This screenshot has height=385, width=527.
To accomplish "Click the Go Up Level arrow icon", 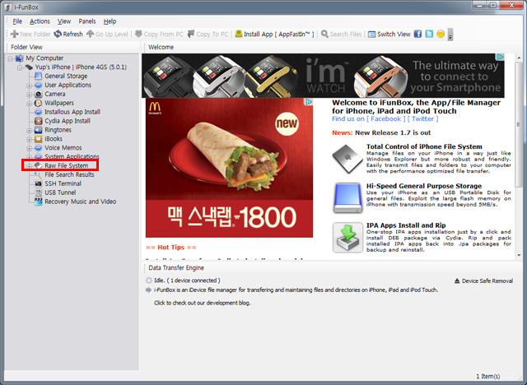I will pos(90,34).
